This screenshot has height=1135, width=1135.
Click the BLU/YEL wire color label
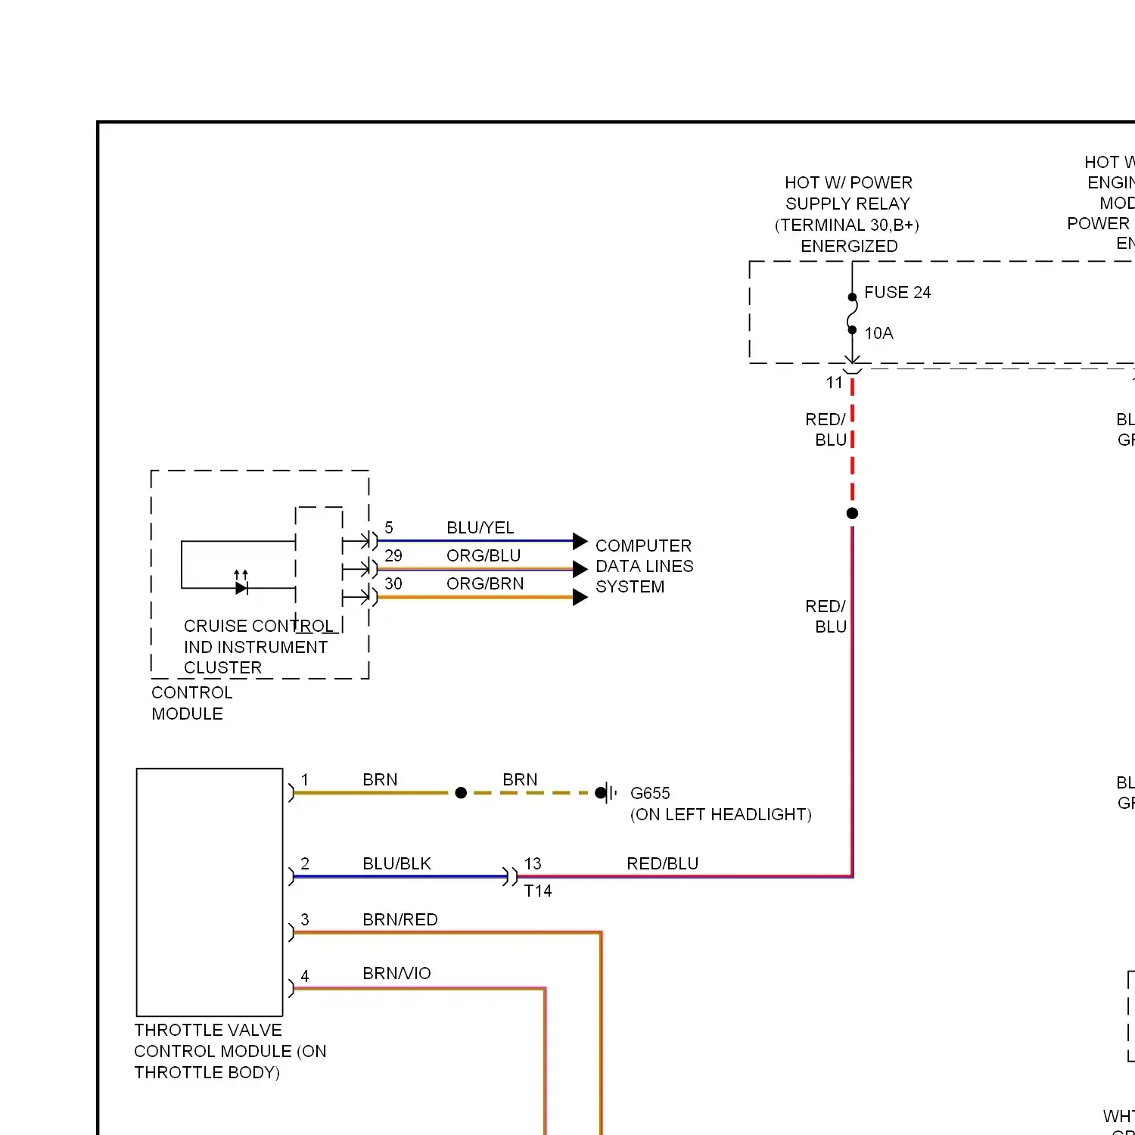pyautogui.click(x=480, y=527)
